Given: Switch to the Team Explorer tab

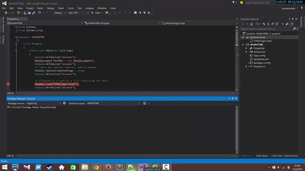Looking at the screenshot, I should click(x=262, y=156).
